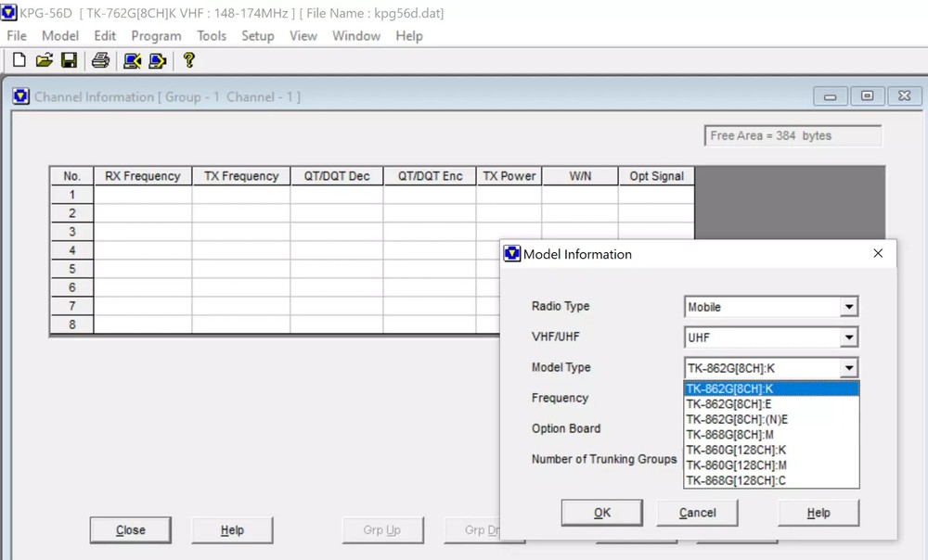Open the File menu

(x=17, y=36)
